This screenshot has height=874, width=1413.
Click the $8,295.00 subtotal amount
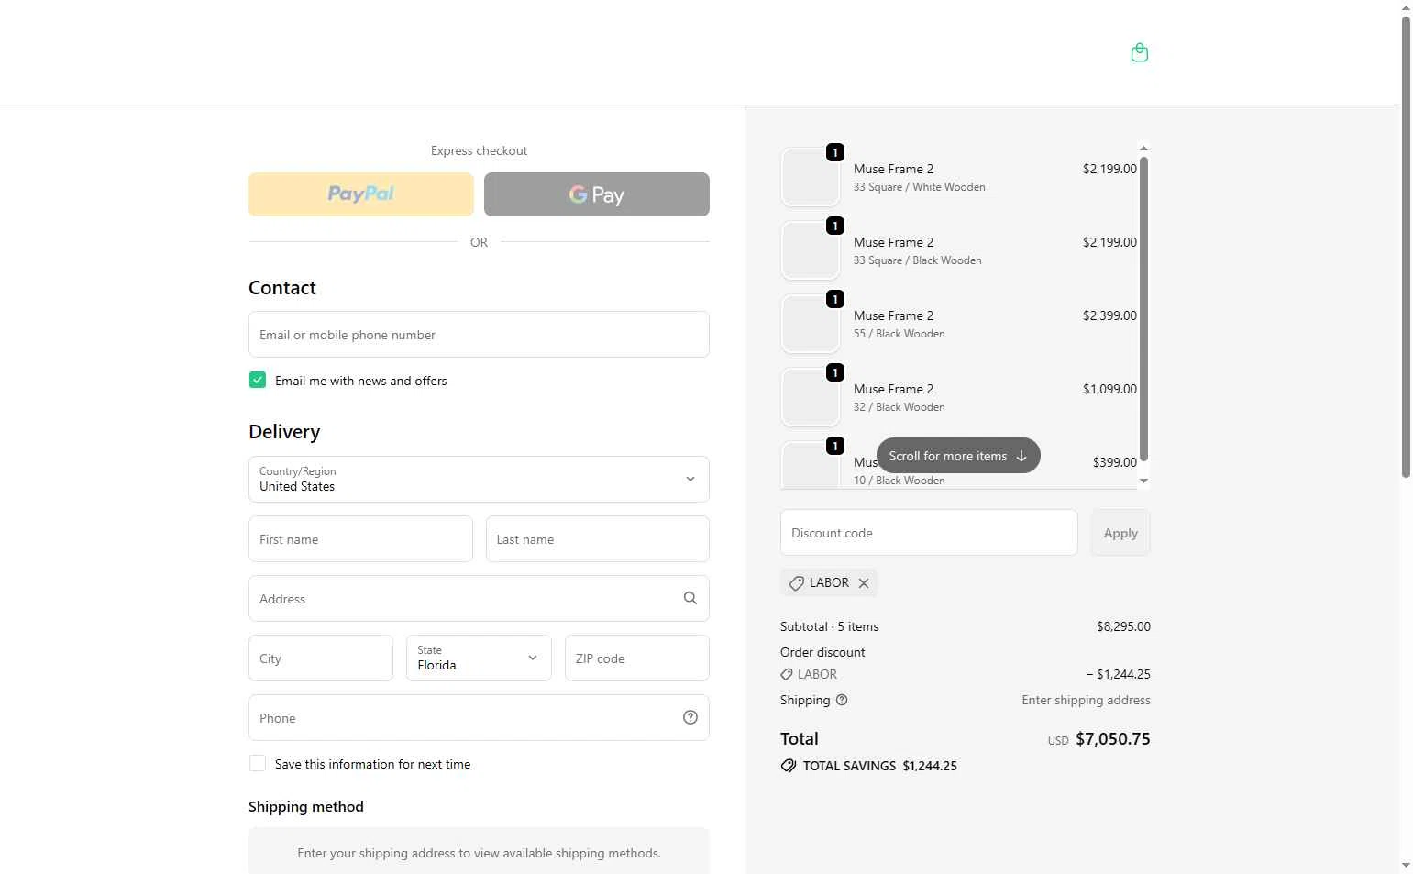click(1123, 626)
